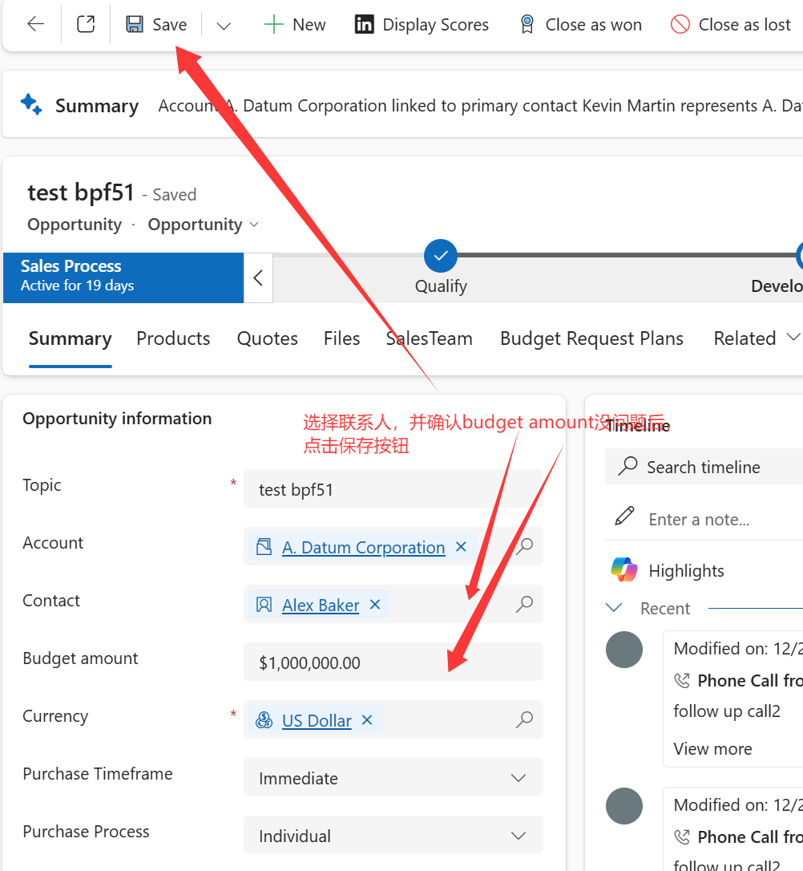Click the second timeline activity avatar

(x=624, y=806)
